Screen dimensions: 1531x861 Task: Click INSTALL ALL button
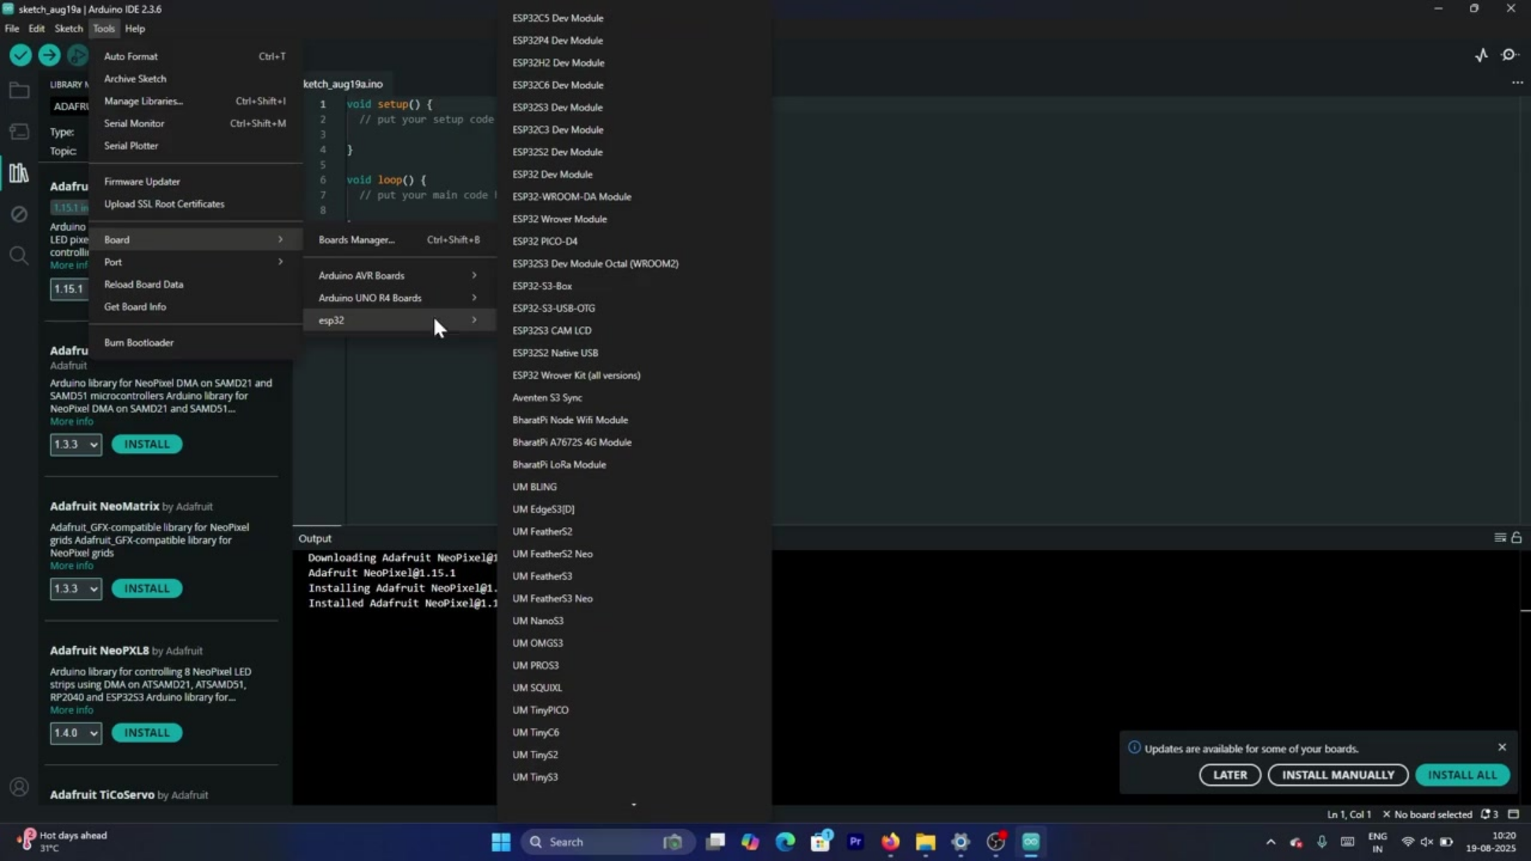1462,775
